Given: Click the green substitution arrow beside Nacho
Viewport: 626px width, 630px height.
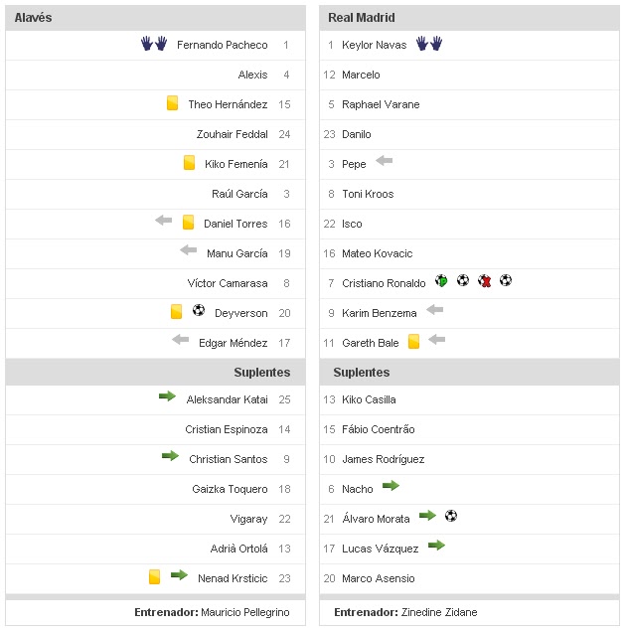Looking at the screenshot, I should [x=391, y=486].
